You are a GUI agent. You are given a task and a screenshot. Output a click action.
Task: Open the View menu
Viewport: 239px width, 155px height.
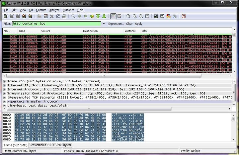click(x=23, y=10)
